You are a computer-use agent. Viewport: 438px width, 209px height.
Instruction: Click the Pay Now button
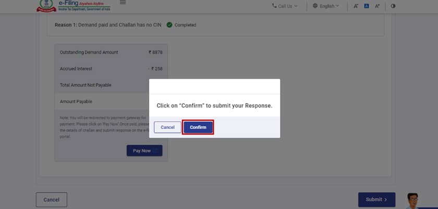coord(144,150)
